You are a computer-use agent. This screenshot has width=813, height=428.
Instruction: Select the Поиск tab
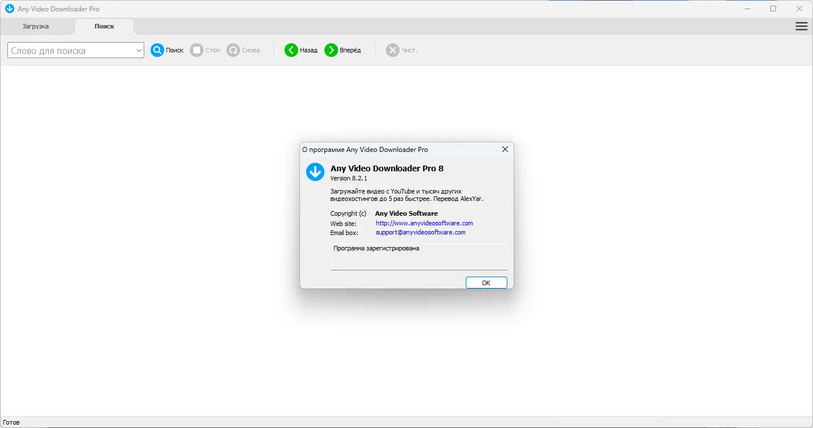point(104,26)
